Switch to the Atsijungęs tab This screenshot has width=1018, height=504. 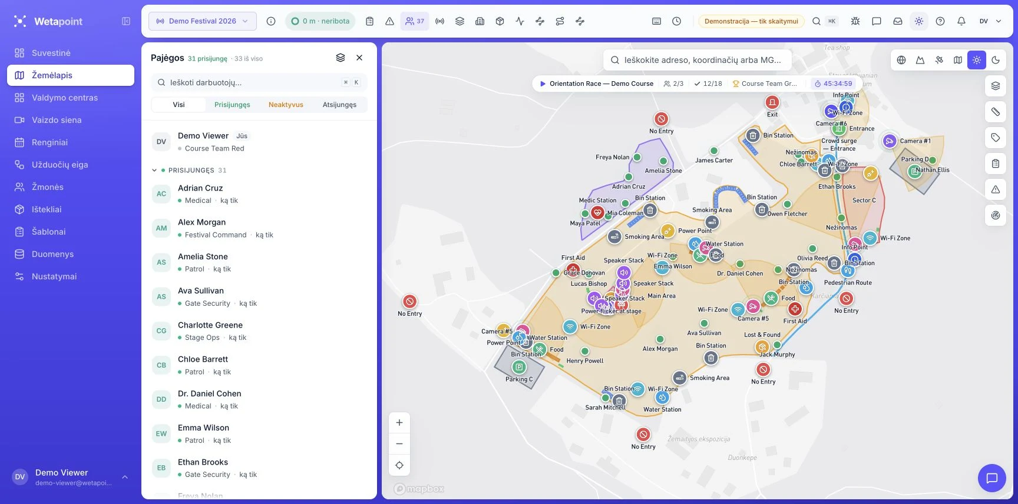(339, 105)
